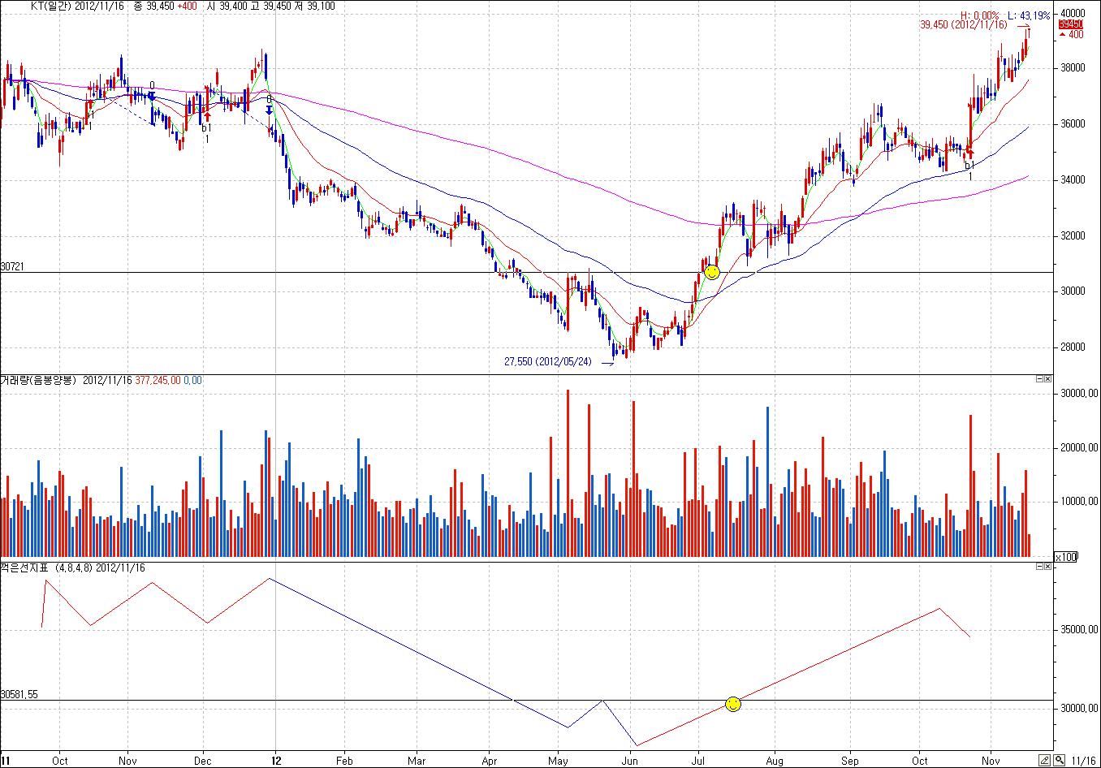Click the 11/16 date at bottom right
The height and width of the screenshot is (768, 1101).
[1085, 761]
